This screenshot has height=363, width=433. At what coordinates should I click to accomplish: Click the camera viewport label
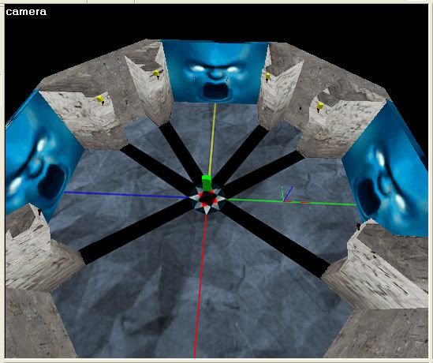point(26,12)
